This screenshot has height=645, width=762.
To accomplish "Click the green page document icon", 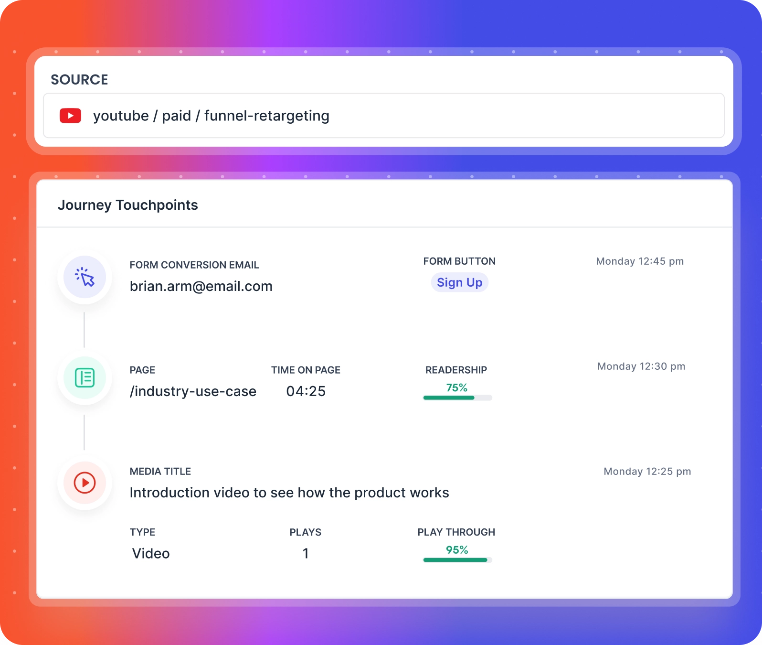I will point(85,378).
